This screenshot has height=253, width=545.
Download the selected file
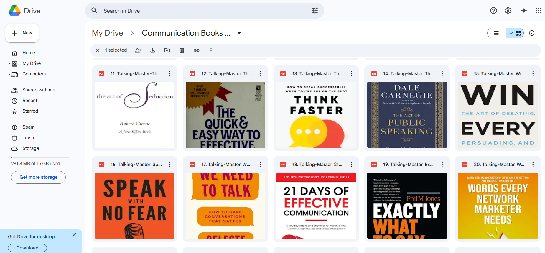[153, 50]
